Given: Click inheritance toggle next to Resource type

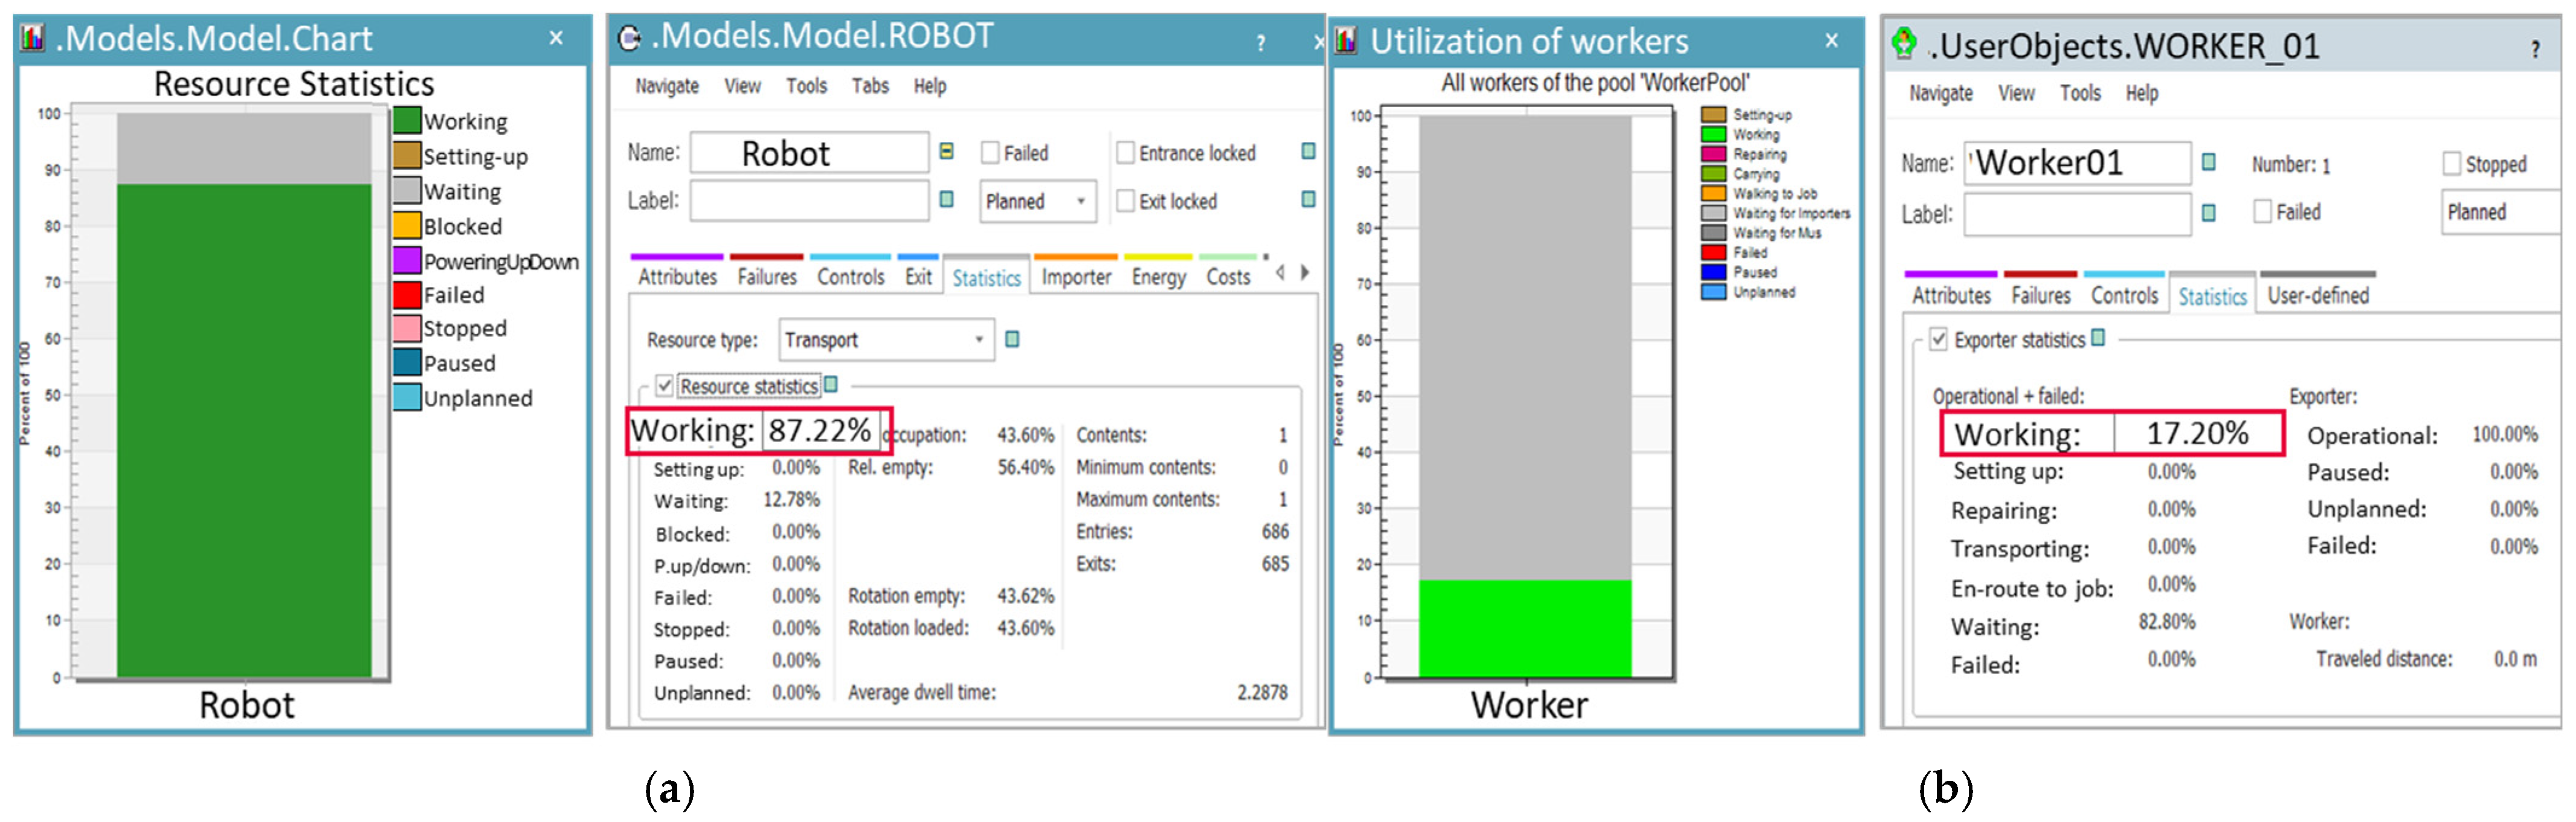Looking at the screenshot, I should (1012, 339).
